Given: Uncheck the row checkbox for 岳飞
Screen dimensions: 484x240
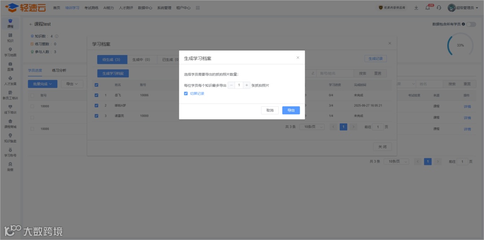Looking at the screenshot, I should tap(96, 95).
